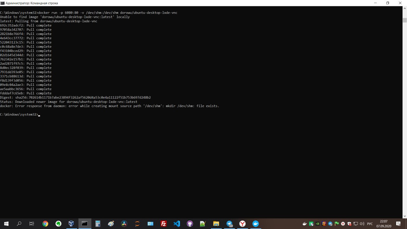This screenshot has width=407, height=229.
Task: Switch the РУС input language indicator
Action: [x=370, y=224]
